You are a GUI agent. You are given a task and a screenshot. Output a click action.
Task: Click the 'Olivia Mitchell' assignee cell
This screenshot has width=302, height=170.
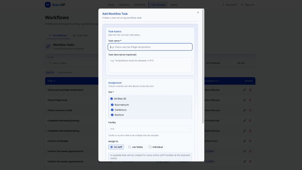[x=212, y=121]
